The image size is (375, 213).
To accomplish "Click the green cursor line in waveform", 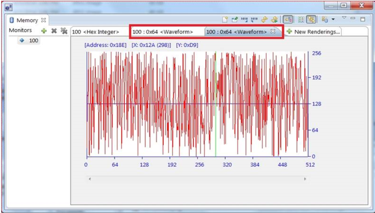I will [x=215, y=104].
